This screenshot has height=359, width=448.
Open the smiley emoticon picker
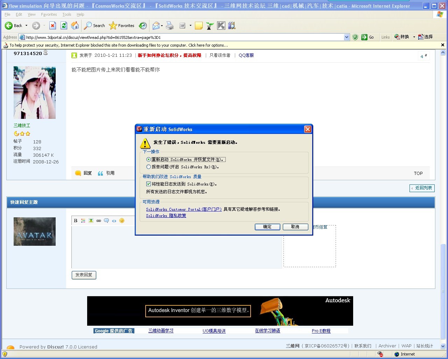[122, 221]
